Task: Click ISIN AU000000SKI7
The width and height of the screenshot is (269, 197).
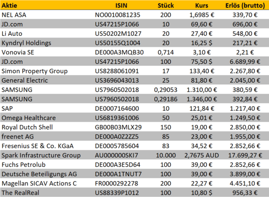Action: [116, 155]
